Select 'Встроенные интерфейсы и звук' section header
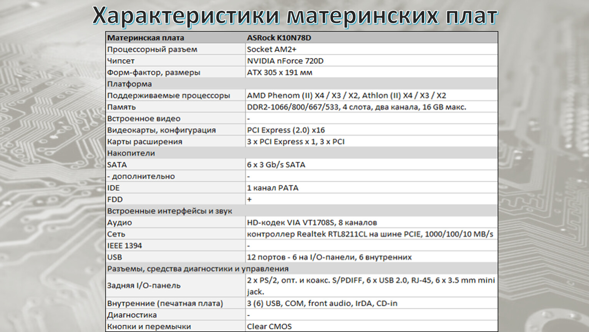Image resolution: width=589 pixels, height=332 pixels. point(169,211)
